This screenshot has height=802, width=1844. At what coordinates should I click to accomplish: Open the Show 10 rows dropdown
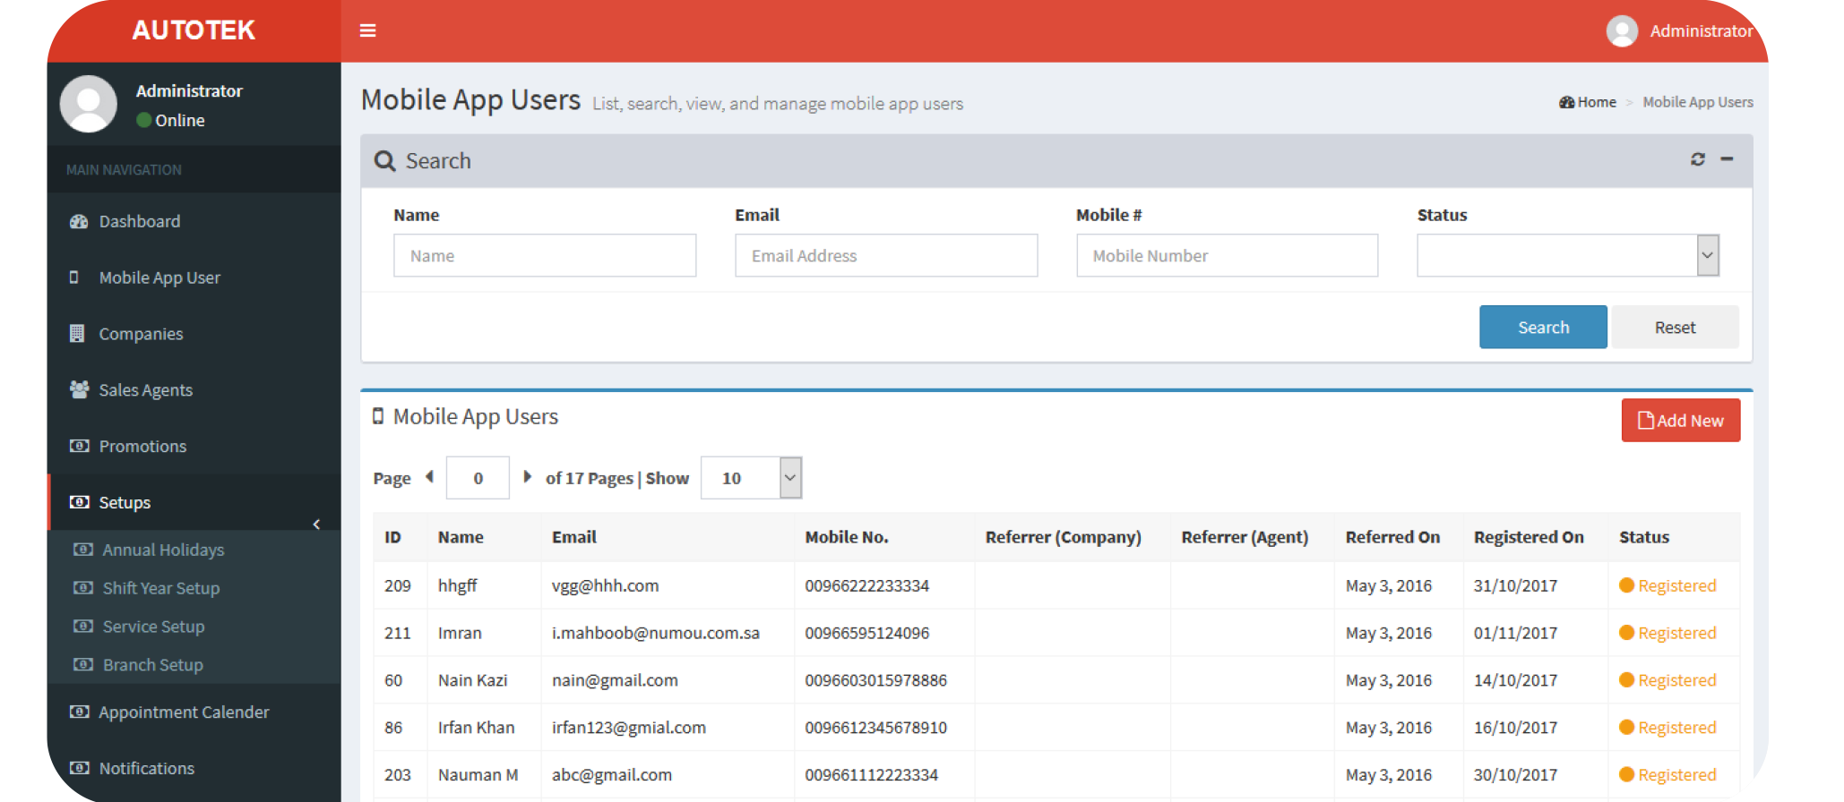click(x=751, y=478)
